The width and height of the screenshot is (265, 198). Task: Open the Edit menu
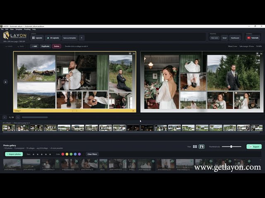tap(7, 29)
